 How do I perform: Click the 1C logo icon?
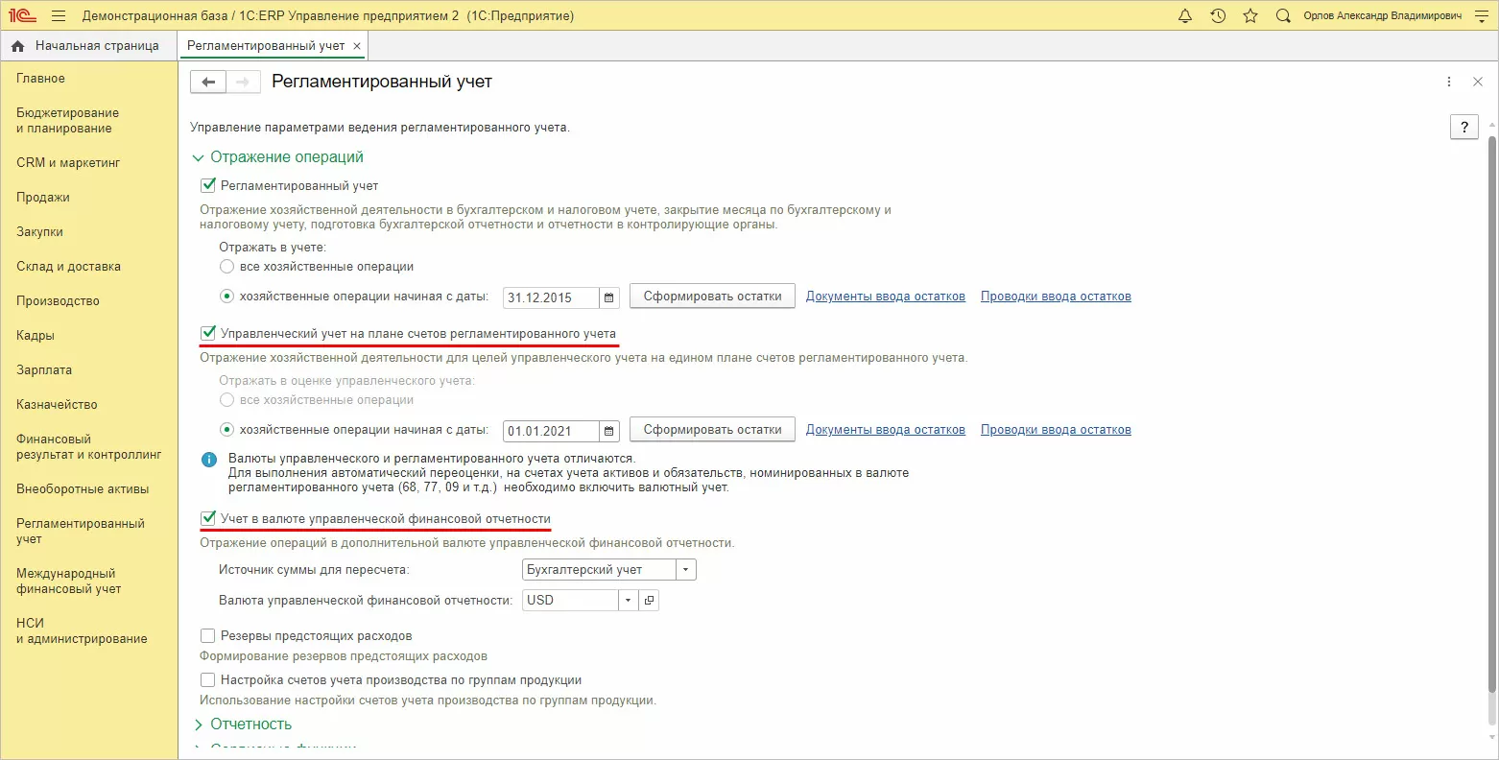(x=22, y=16)
